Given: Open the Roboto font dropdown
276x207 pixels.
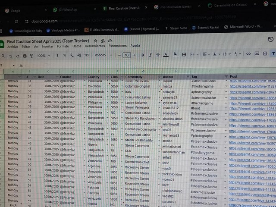Looking at the screenshot, I should click(103, 55).
